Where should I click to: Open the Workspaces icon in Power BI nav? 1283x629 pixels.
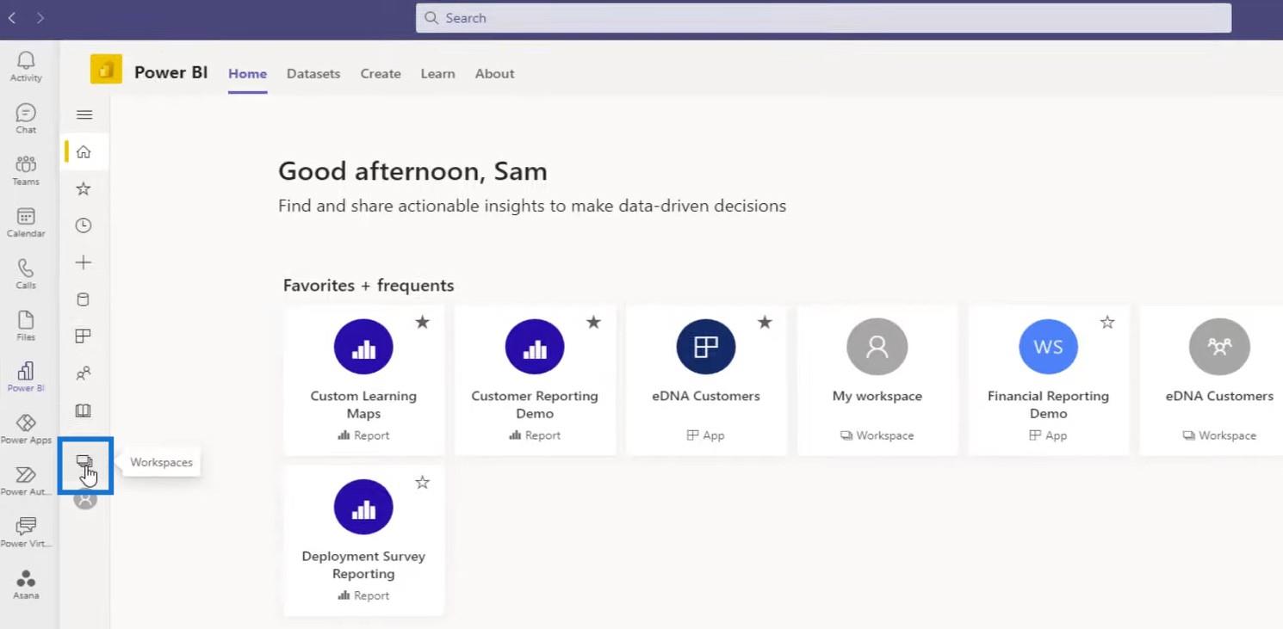84,462
